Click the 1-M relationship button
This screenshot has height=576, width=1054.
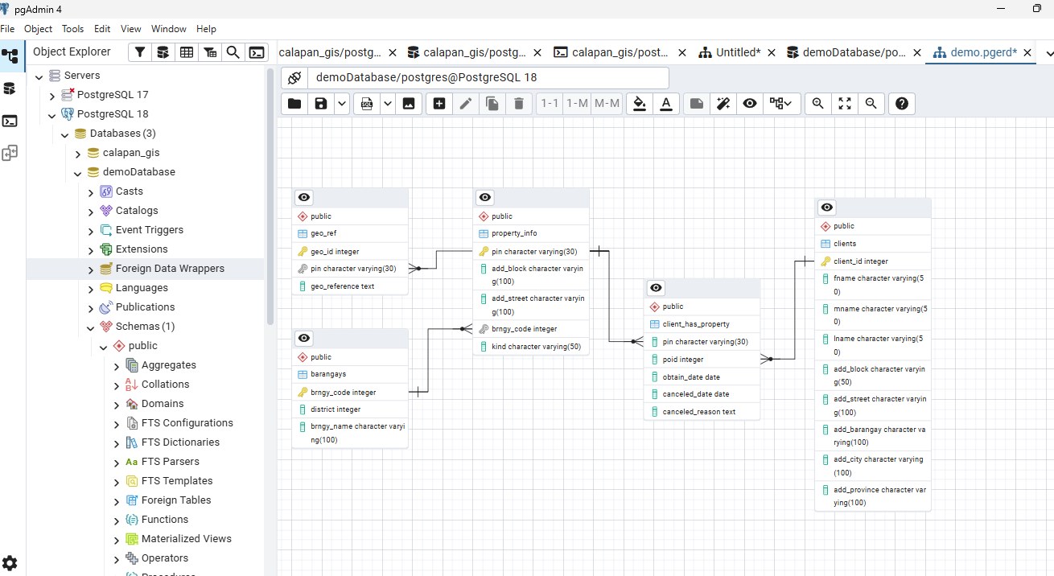pos(577,104)
